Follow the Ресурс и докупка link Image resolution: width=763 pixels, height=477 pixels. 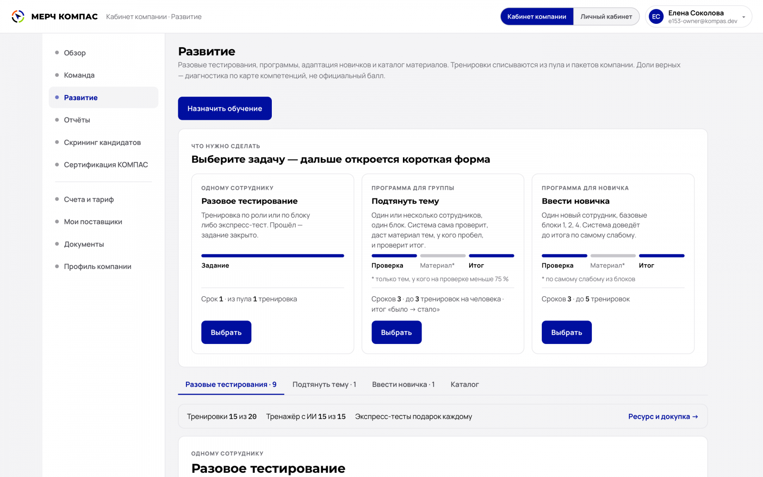tap(663, 416)
